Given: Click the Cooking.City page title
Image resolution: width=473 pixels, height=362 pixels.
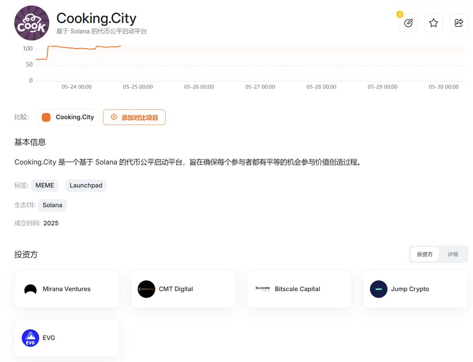Looking at the screenshot, I should pos(96,18).
